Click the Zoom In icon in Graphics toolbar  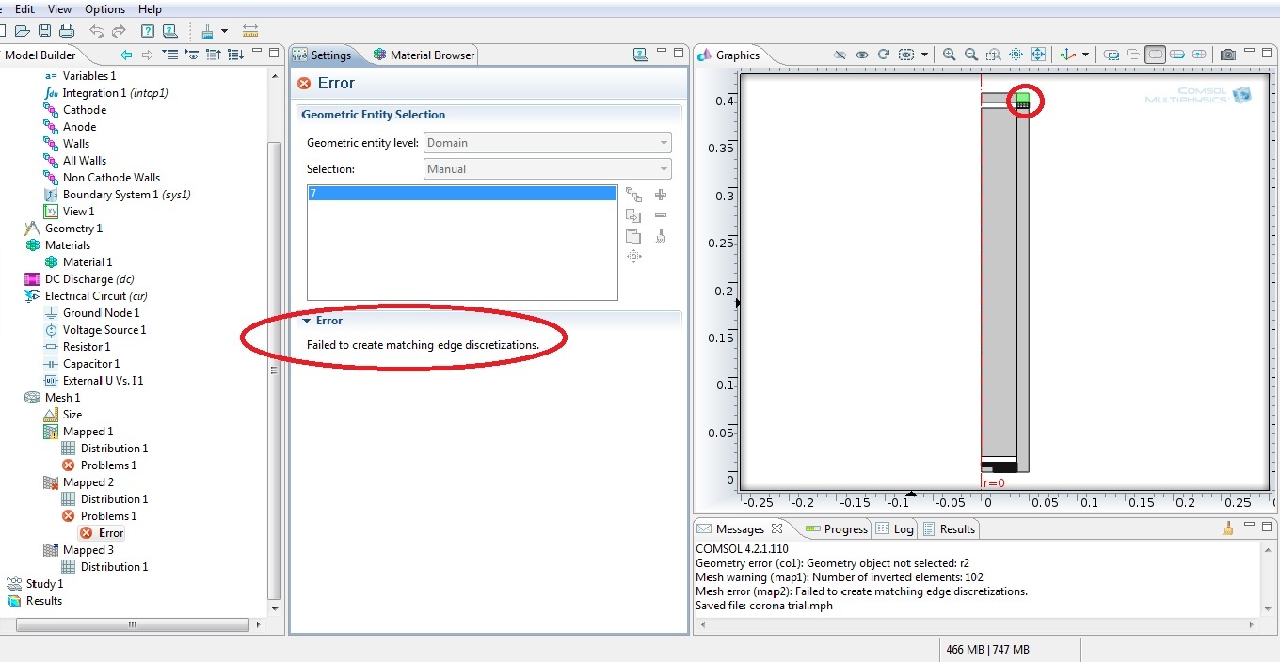(x=949, y=55)
